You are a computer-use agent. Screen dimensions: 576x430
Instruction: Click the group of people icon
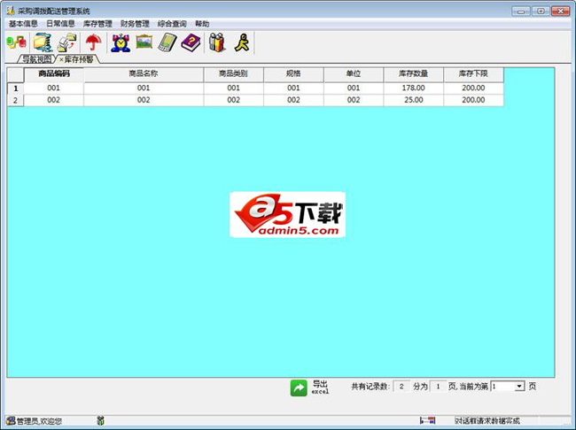tap(217, 42)
